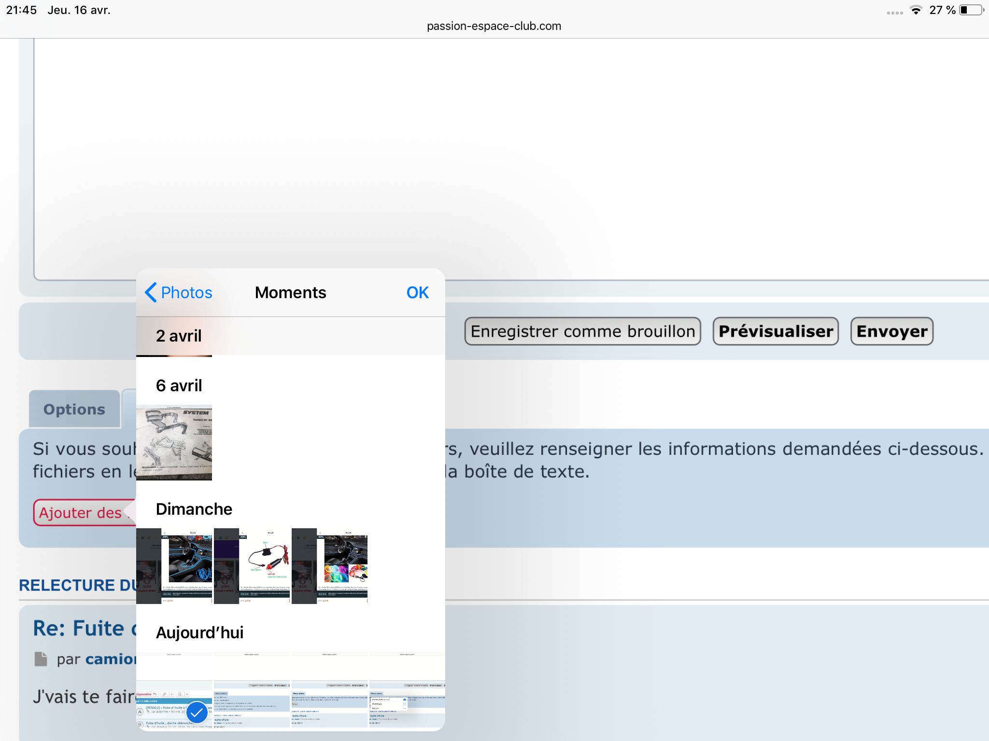Viewport: 989px width, 741px height.
Task: Click Enregistrer comme brouillon button
Action: coord(582,331)
